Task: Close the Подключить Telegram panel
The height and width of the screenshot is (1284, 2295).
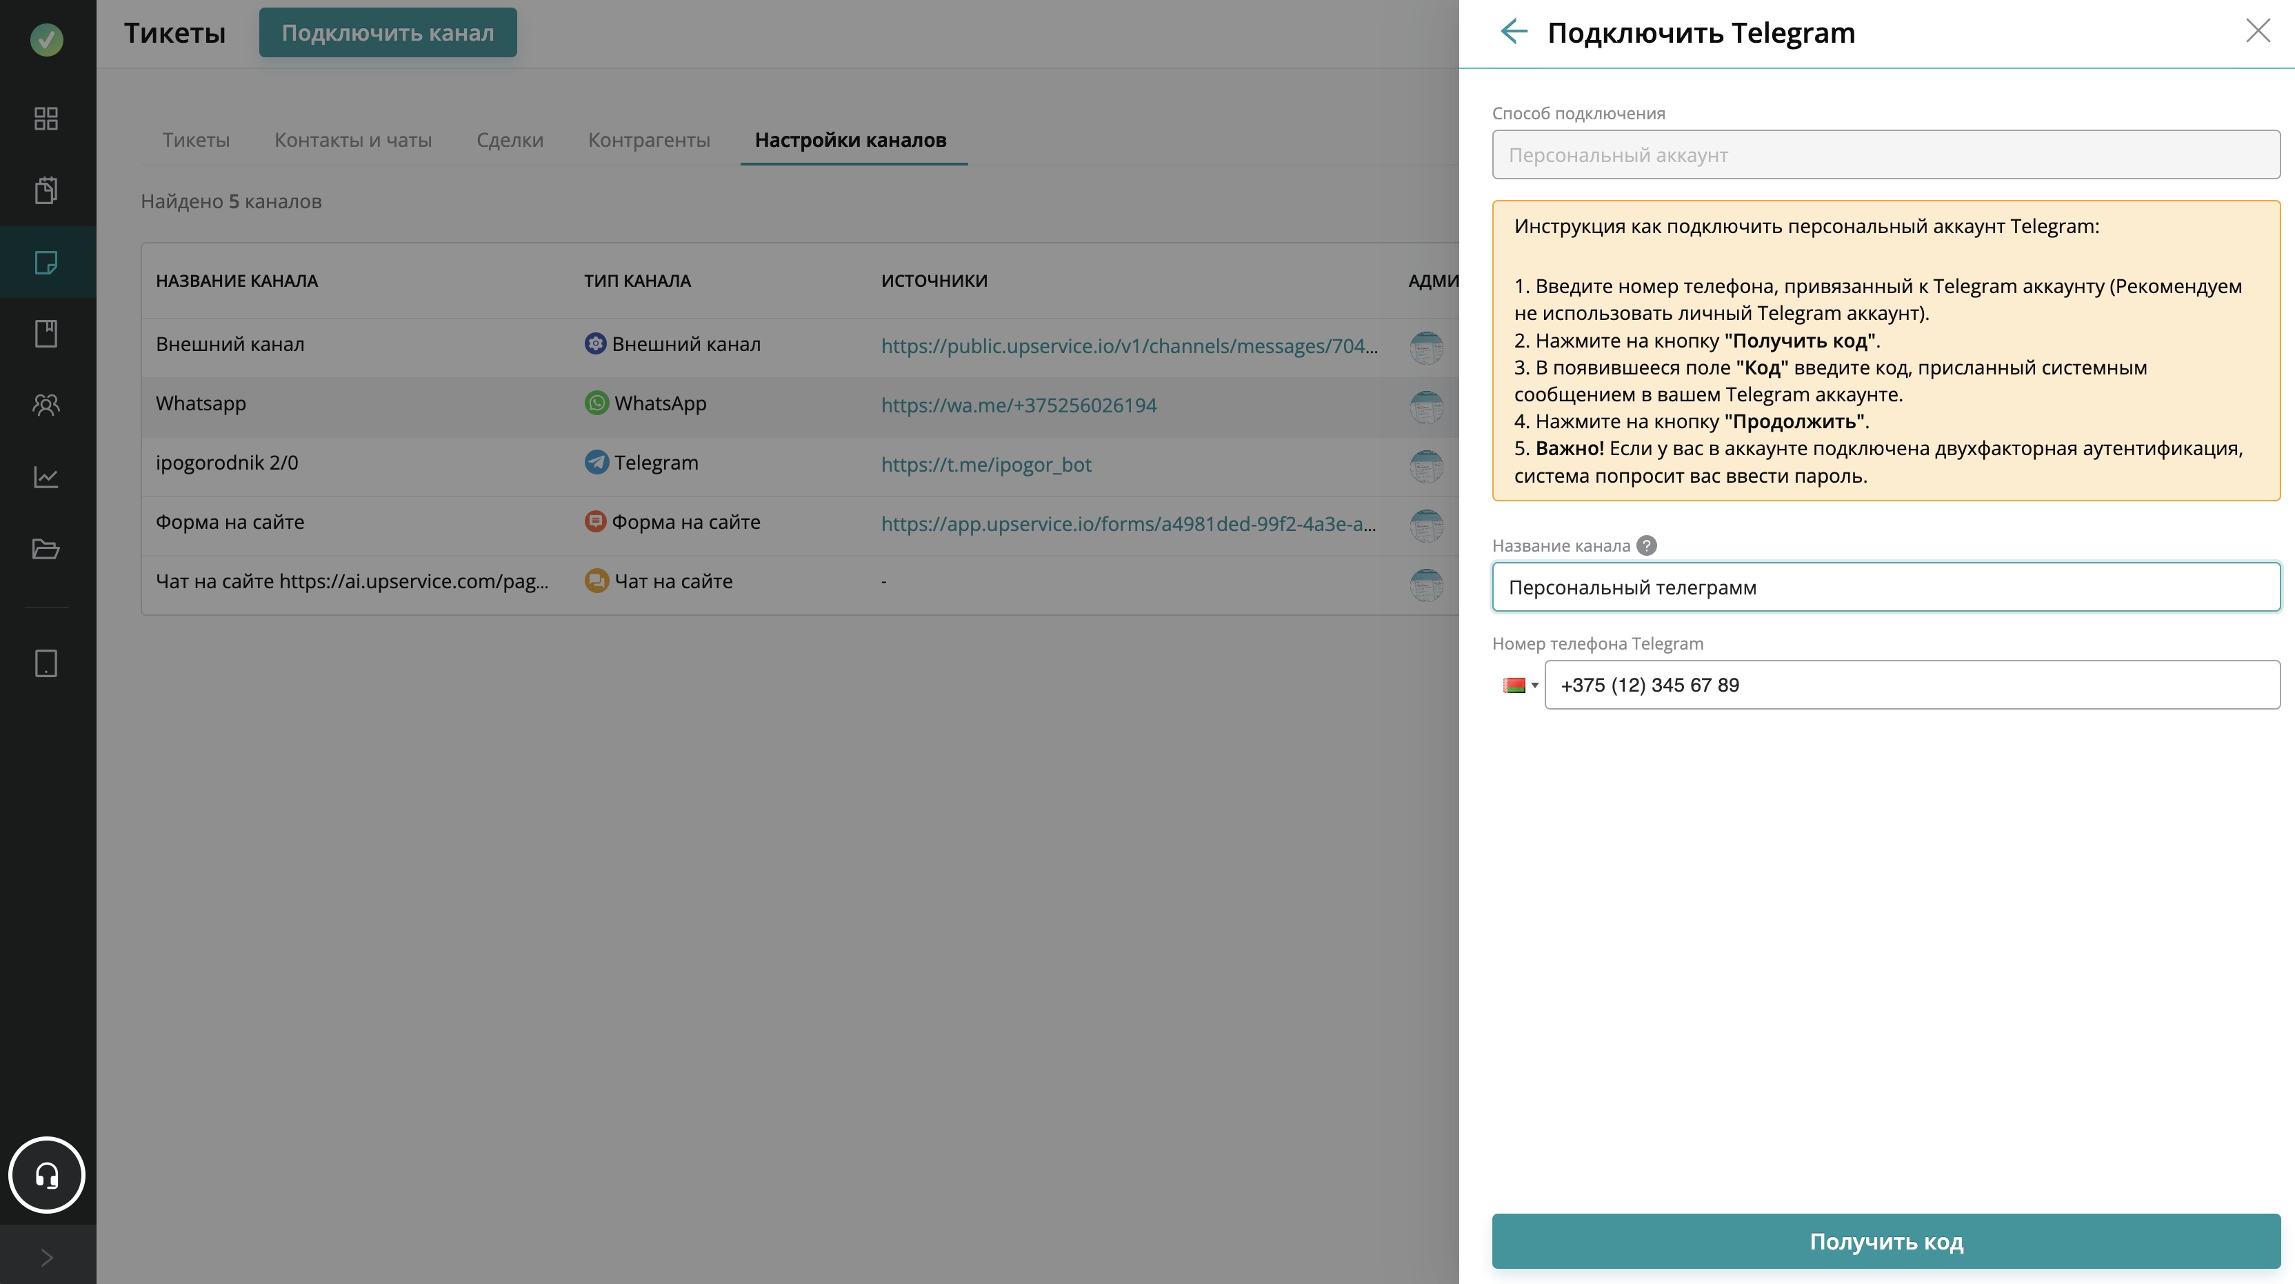Action: 2258,31
